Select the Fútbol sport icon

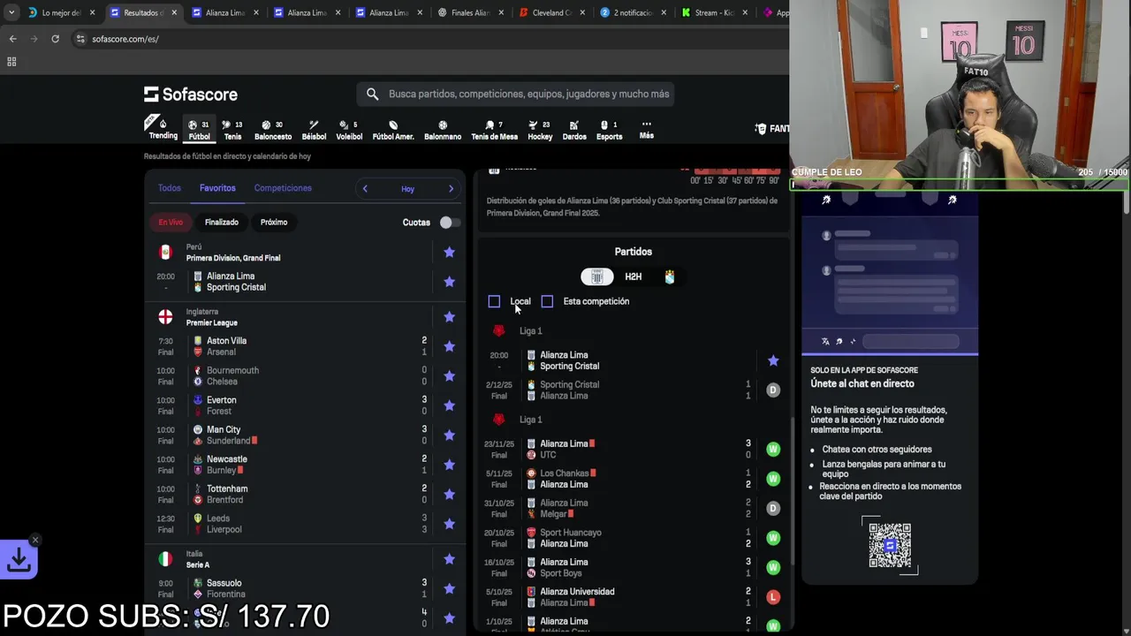tap(199, 129)
